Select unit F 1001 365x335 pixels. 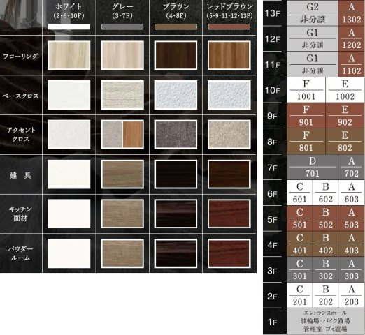click(306, 90)
